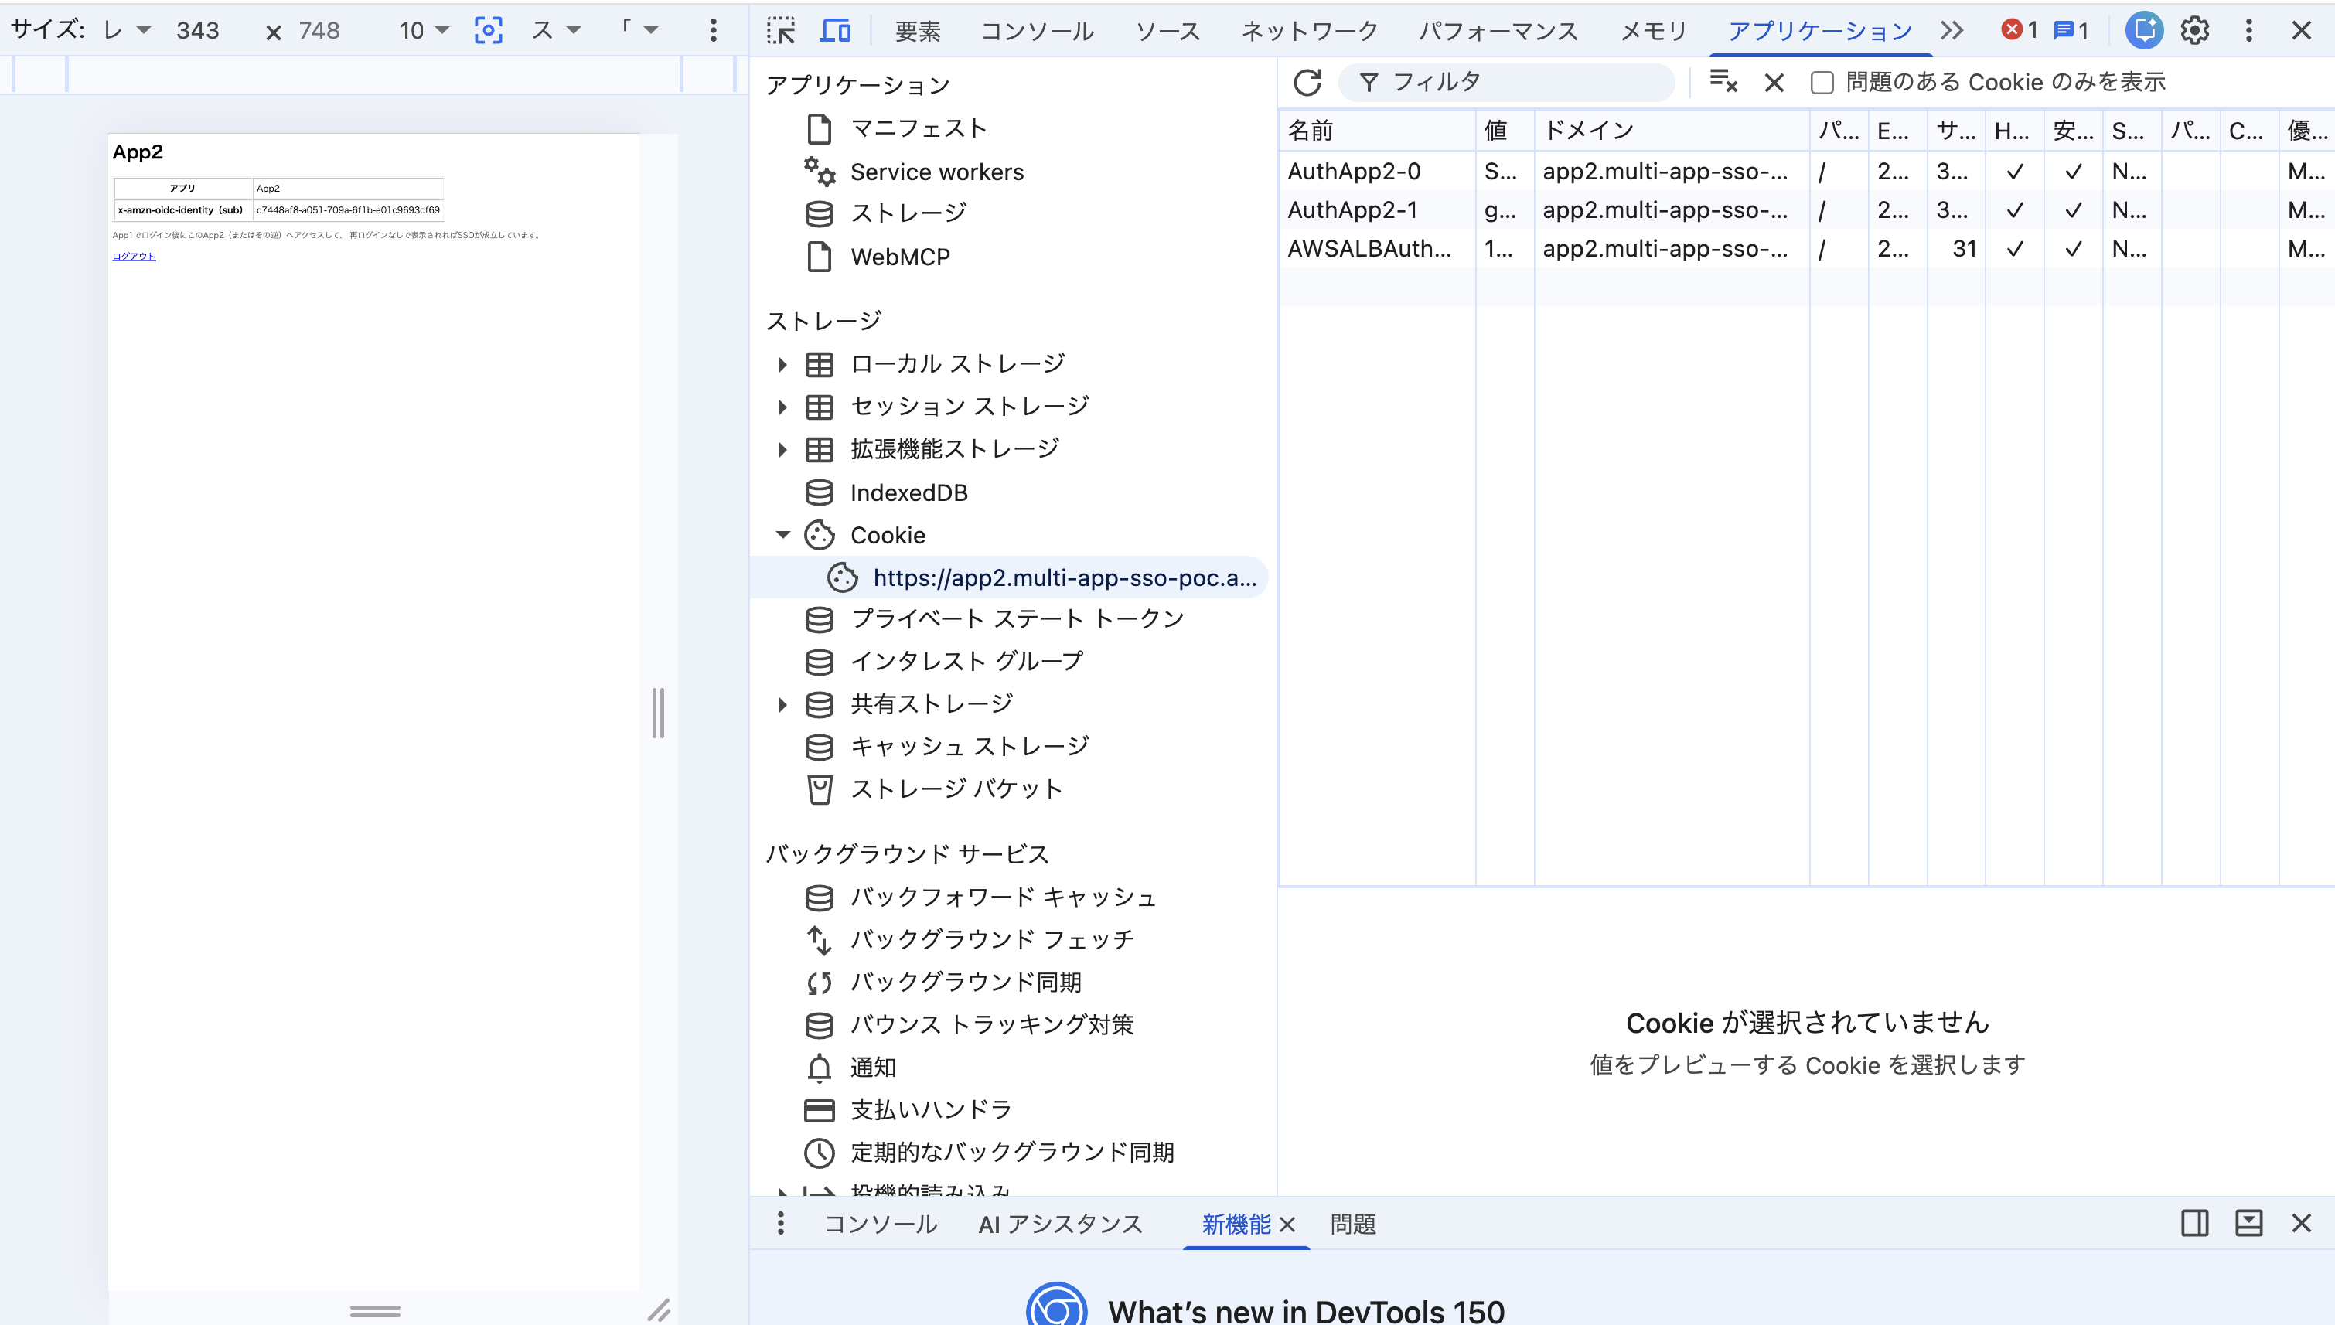
Task: Open device toolbar more options menu
Action: pyautogui.click(x=714, y=31)
